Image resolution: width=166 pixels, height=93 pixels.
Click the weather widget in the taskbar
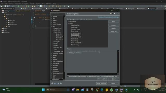[6, 90]
